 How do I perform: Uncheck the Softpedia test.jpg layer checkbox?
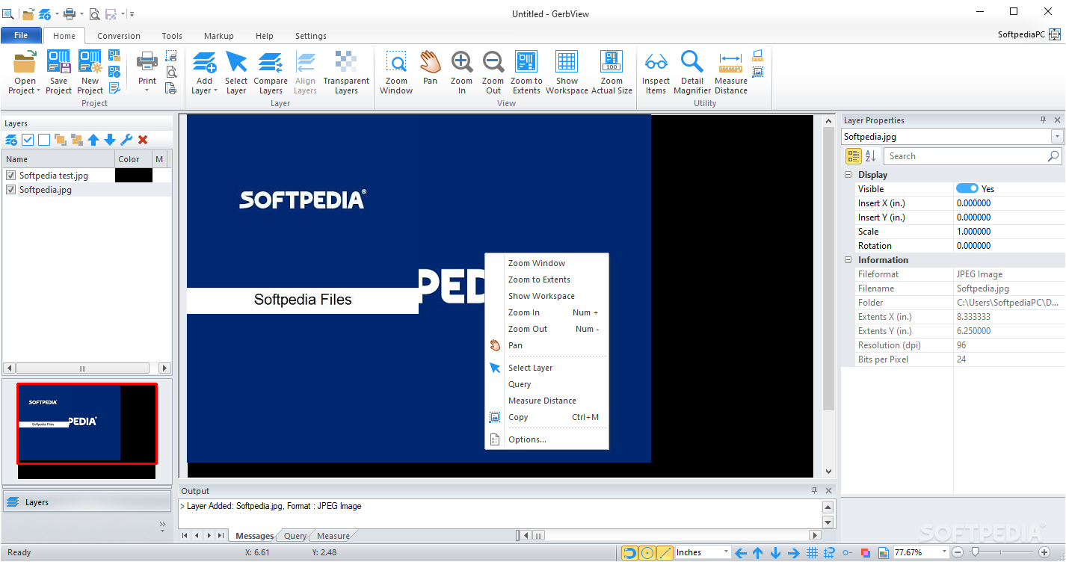point(11,176)
